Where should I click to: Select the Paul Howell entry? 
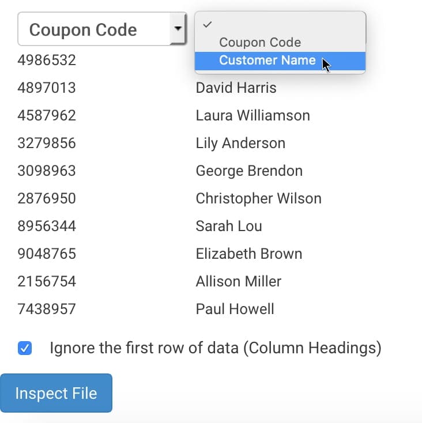(235, 309)
